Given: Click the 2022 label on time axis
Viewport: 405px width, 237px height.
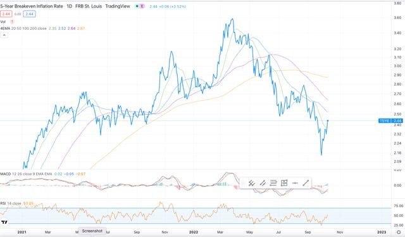Looking at the screenshot, I should tap(194, 232).
